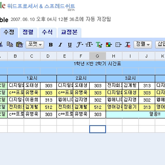Screen dimensions: 165x165
Task: Toggle italic formatting
Action: [60, 45]
